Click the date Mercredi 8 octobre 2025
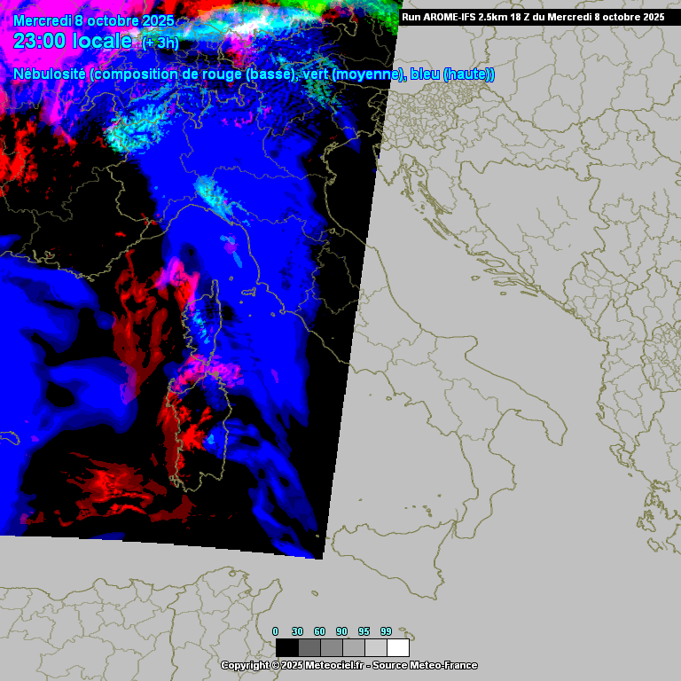 coord(94,20)
